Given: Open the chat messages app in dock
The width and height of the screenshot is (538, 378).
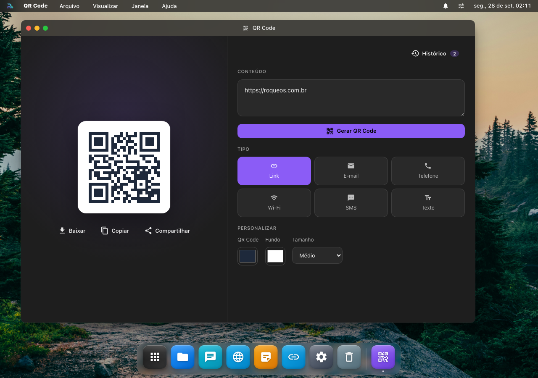Looking at the screenshot, I should [211, 357].
